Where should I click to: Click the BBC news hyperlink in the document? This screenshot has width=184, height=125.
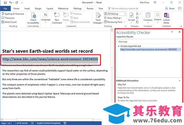(50, 59)
